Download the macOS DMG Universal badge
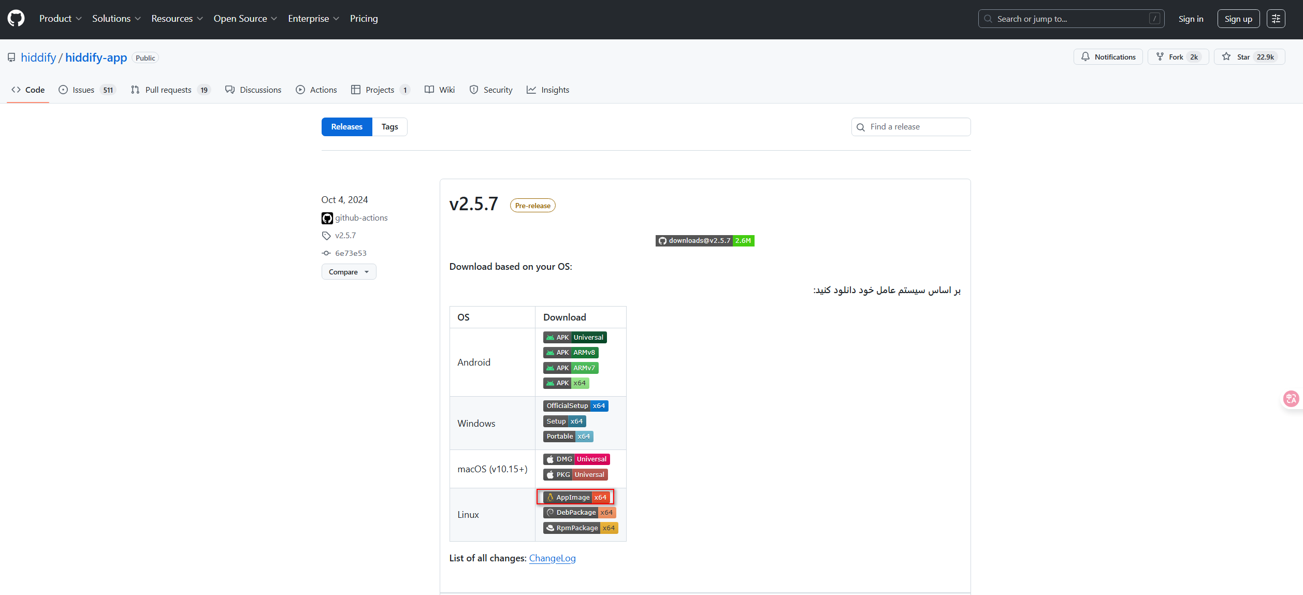1303x595 pixels. click(x=576, y=459)
